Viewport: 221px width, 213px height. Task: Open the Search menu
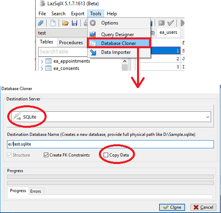coord(58,14)
